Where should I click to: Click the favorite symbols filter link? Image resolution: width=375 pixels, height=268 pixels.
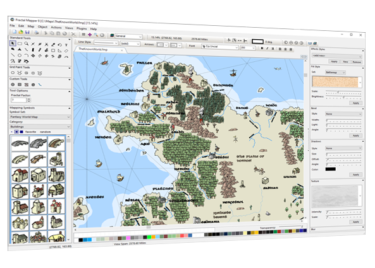[30, 132]
